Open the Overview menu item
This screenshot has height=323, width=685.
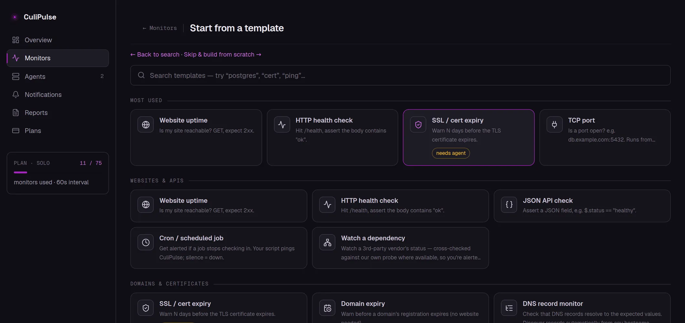[x=58, y=40]
